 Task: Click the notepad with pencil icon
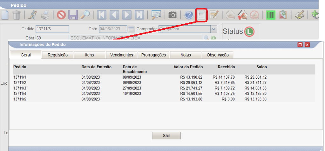(214, 15)
